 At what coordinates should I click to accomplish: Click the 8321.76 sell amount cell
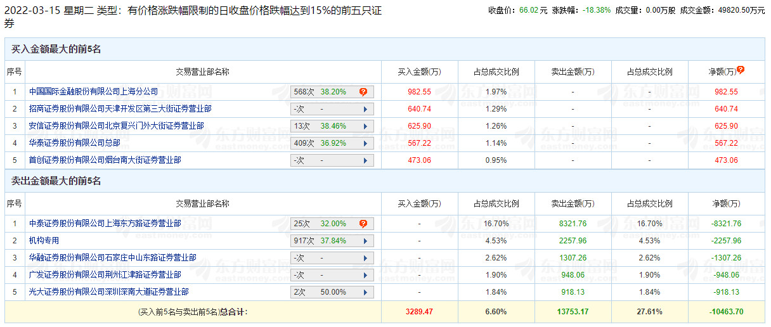tap(573, 224)
